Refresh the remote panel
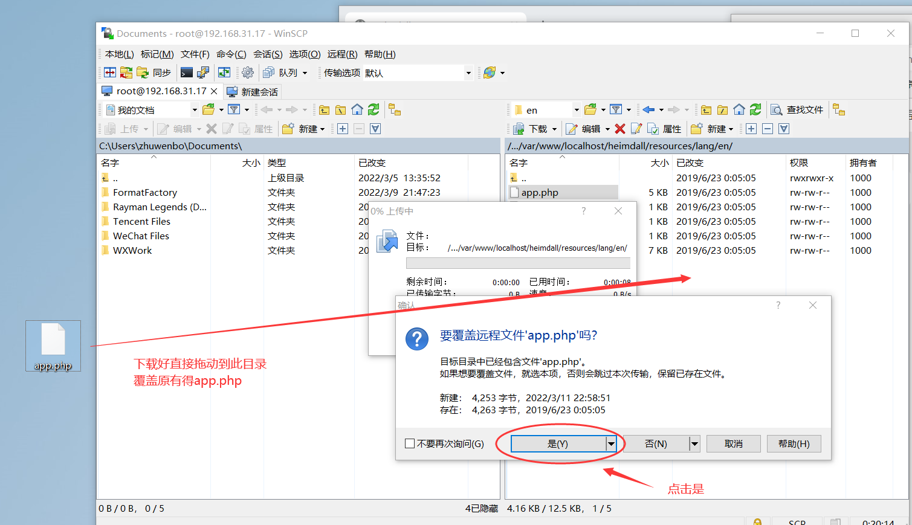912x525 pixels. click(x=755, y=109)
